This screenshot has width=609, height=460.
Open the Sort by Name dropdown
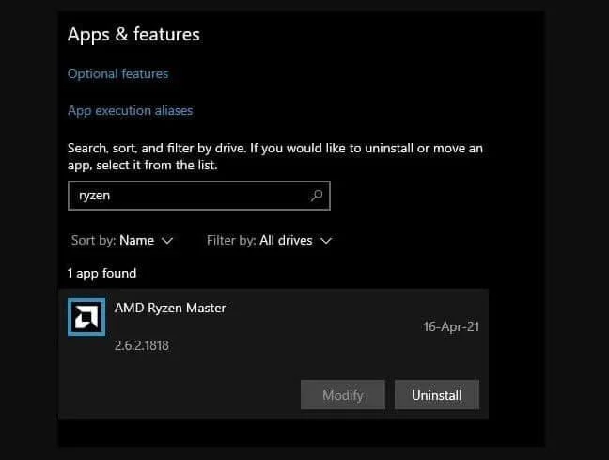122,240
